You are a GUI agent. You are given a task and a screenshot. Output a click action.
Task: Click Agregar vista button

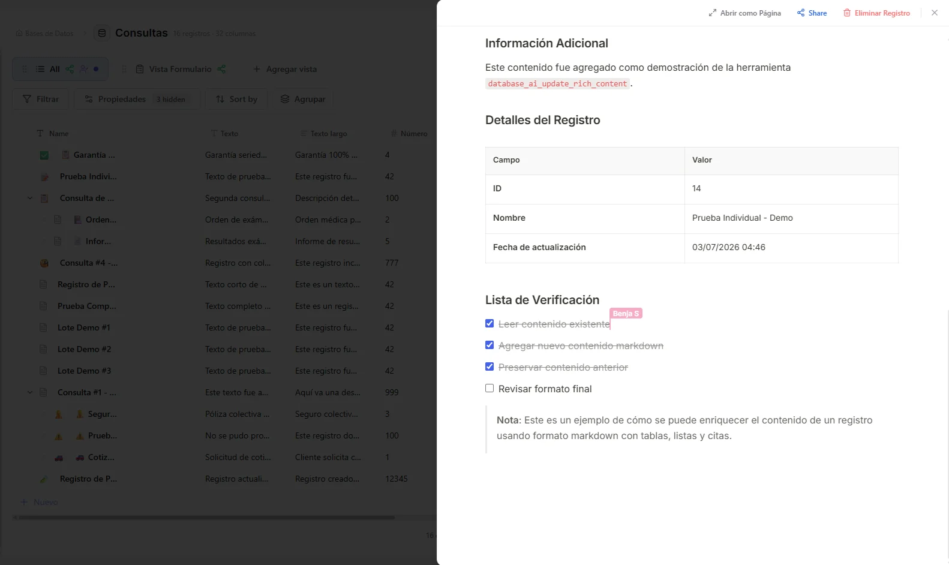click(284, 69)
